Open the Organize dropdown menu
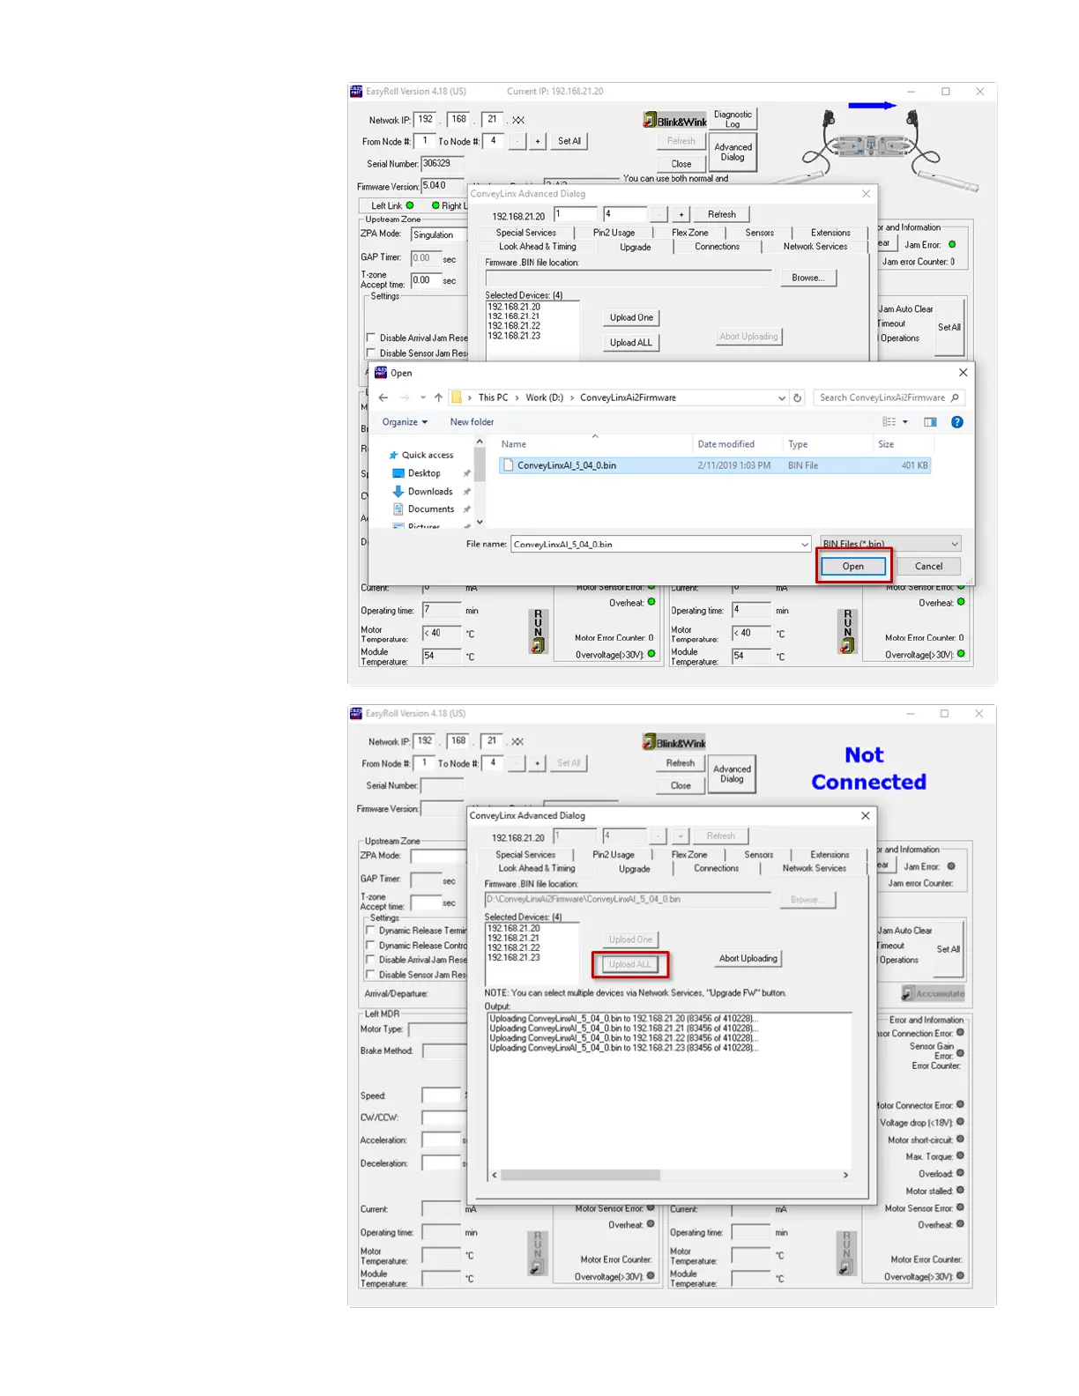1079x1396 pixels. coord(405,422)
